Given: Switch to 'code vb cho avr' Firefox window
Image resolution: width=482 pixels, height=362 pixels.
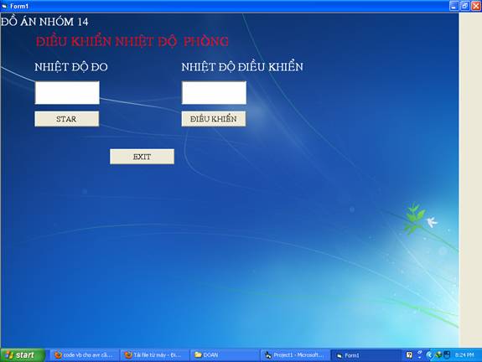Looking at the screenshot, I should point(84,355).
